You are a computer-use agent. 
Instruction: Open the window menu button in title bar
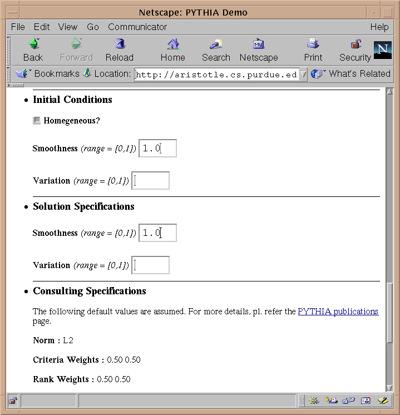(13, 12)
